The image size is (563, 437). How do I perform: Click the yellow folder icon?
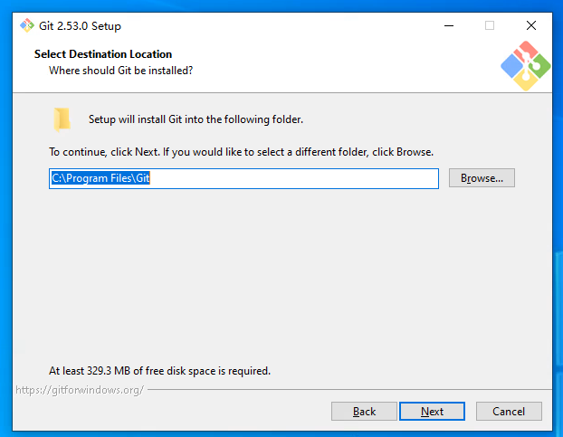[x=62, y=119]
